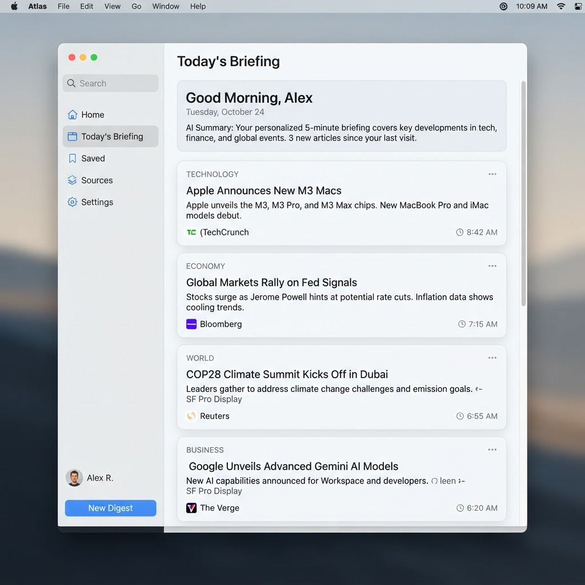
Task: Open Google Unveils Advanced Gemini AI Models
Action: click(x=293, y=466)
